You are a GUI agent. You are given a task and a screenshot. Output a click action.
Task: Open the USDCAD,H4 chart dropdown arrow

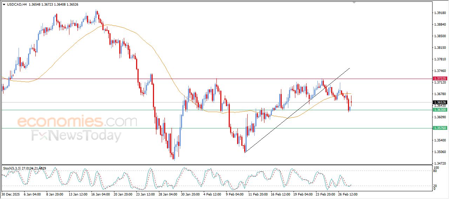coord(4,5)
